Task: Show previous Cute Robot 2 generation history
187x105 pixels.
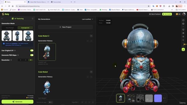Action: (x=88, y=41)
